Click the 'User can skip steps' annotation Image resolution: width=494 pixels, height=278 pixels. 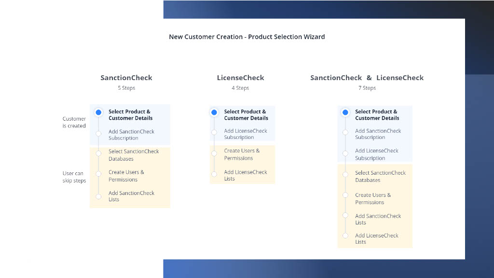(74, 177)
